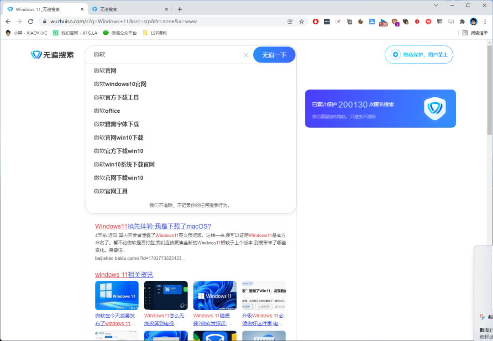Select suggestion 微软官方下载工具

(x=116, y=97)
